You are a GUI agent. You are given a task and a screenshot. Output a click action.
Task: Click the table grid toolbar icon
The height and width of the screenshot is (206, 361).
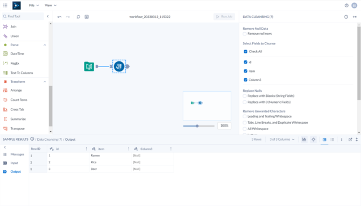pyautogui.click(x=86, y=17)
